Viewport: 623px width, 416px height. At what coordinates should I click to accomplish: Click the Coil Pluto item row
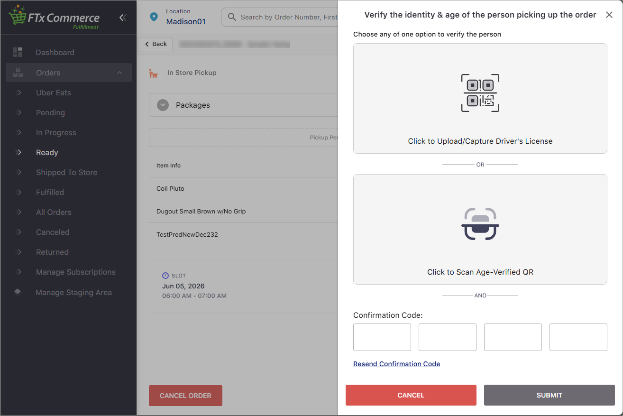[243, 189]
